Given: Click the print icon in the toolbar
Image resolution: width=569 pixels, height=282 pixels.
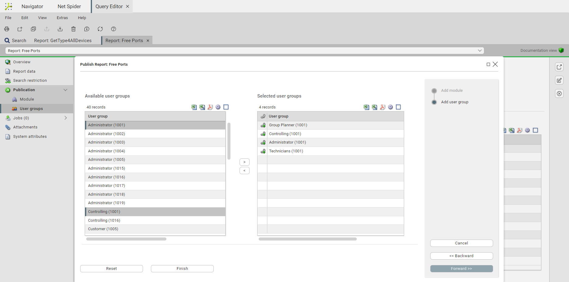Looking at the screenshot, I should tap(7, 29).
